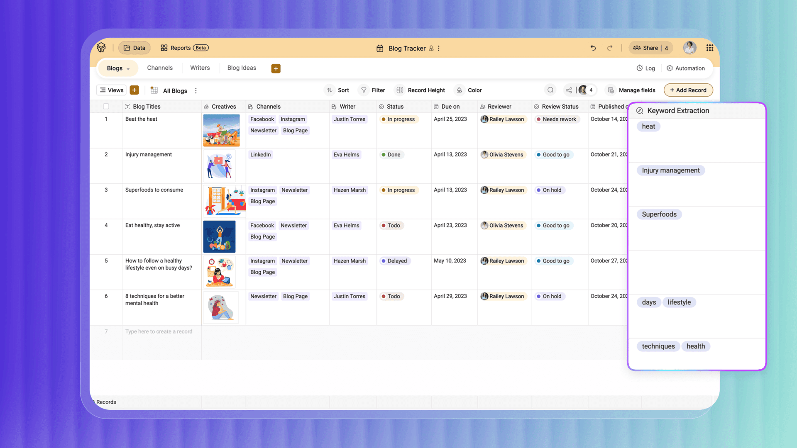Open the All Blogs view options menu

196,90
